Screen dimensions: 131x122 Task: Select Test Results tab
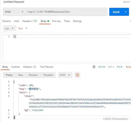47,67
